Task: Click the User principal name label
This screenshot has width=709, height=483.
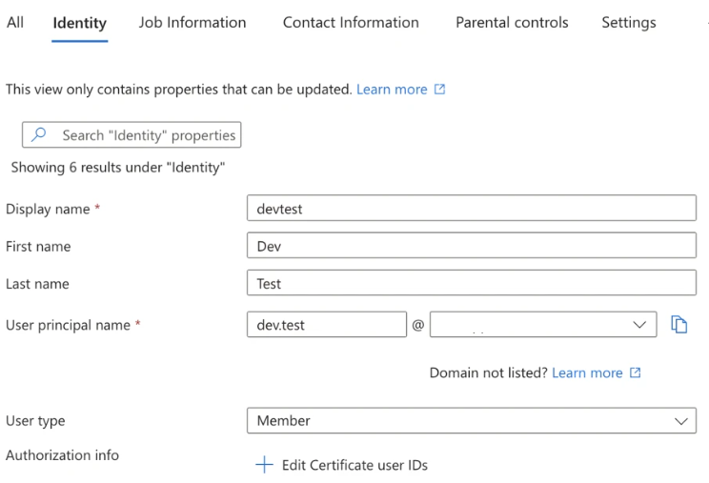Action: click(69, 325)
